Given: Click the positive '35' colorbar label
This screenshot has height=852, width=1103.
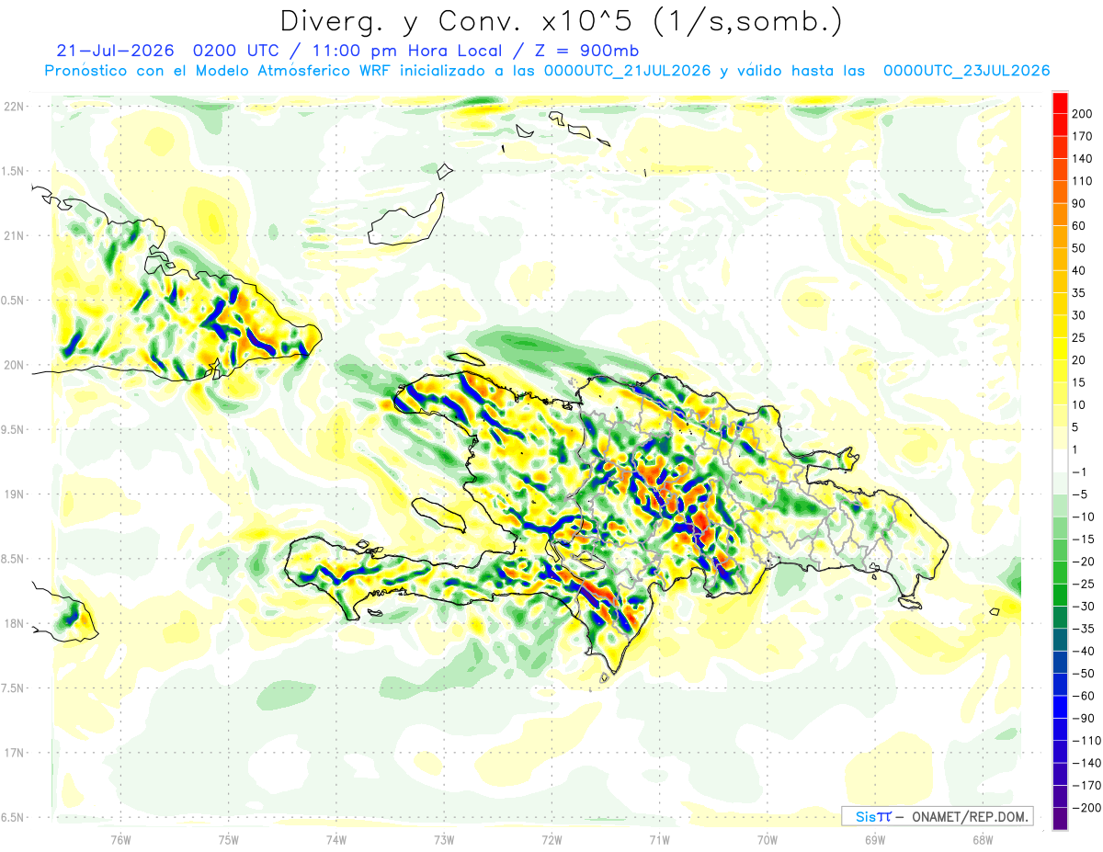Looking at the screenshot, I should coord(1081,292).
